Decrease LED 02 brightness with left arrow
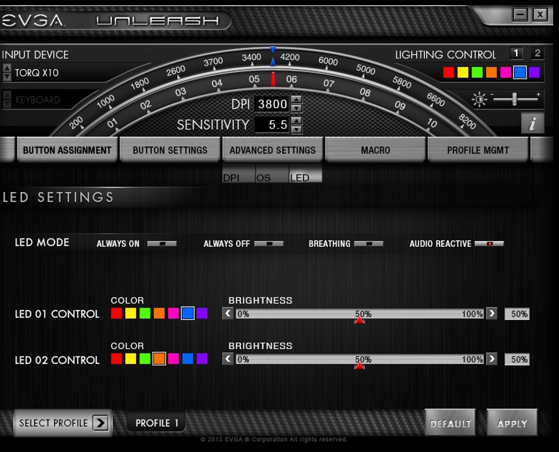 coord(228,359)
